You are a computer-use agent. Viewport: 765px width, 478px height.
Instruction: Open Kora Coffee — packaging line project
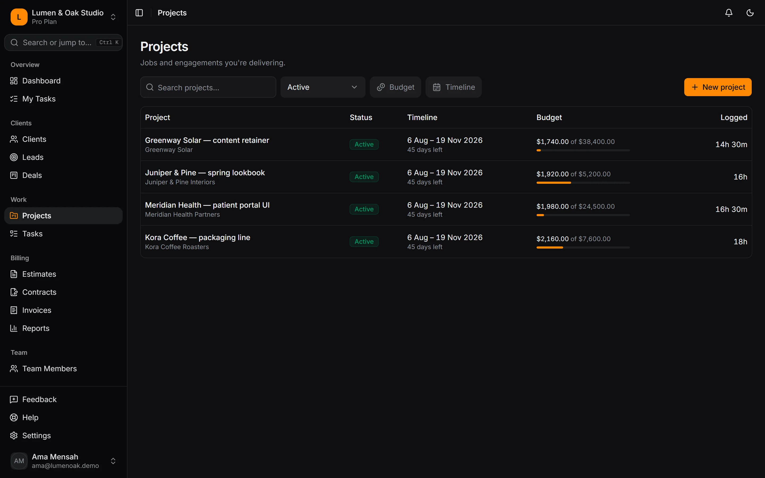point(198,237)
